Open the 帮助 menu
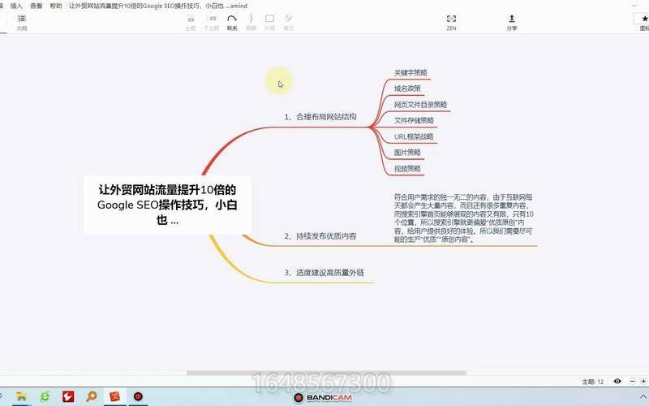The image size is (649, 406). click(55, 6)
